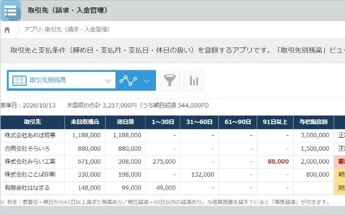This screenshot has width=345, height=215.
Task: Click the 31〜60日 column header
Action: [x=199, y=122]
